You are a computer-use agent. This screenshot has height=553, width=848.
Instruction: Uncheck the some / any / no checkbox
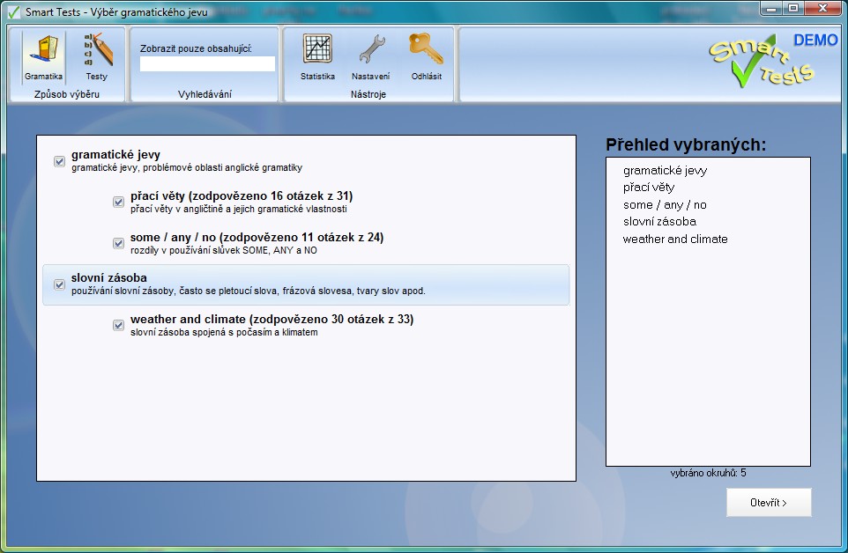point(119,244)
